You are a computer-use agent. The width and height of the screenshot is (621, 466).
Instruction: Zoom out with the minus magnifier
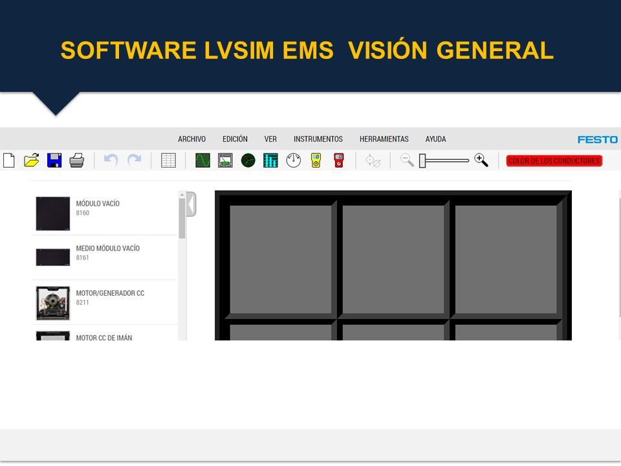[407, 161]
